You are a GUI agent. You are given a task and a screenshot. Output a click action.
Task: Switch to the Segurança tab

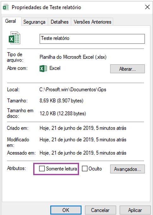pos(34,22)
